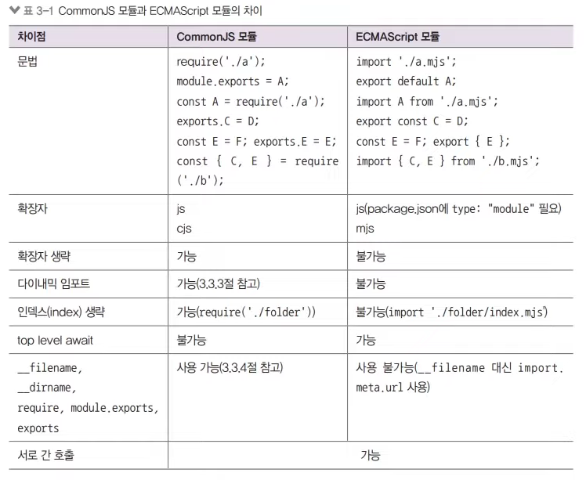Image resolution: width=586 pixels, height=480 pixels.
Task: Click the 문법 row label
Action: click(27, 61)
